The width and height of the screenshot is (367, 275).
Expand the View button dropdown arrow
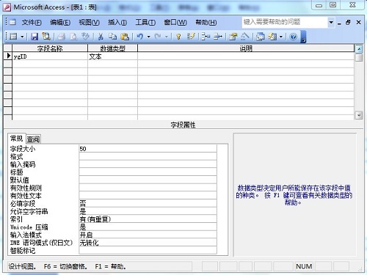pyautogui.click(x=22, y=37)
